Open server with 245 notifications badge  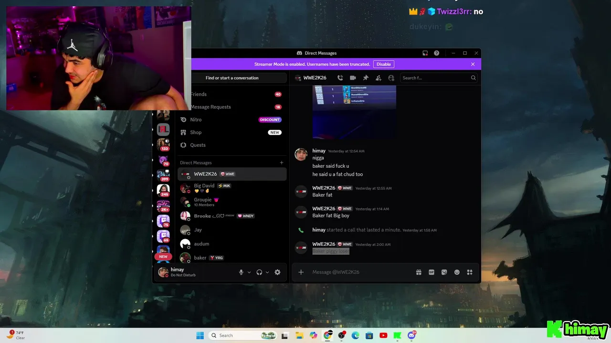tap(163, 191)
